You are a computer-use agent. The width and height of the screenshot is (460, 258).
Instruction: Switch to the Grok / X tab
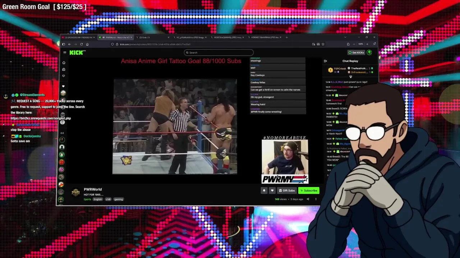tap(153, 37)
